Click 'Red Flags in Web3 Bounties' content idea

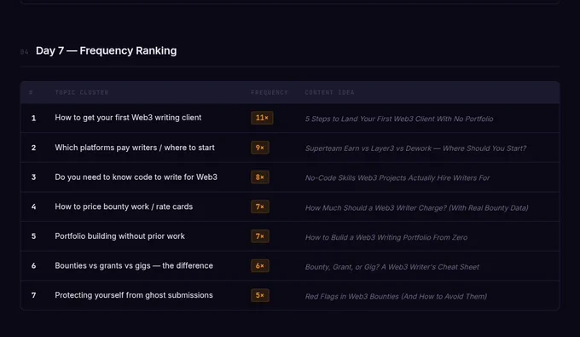396,296
